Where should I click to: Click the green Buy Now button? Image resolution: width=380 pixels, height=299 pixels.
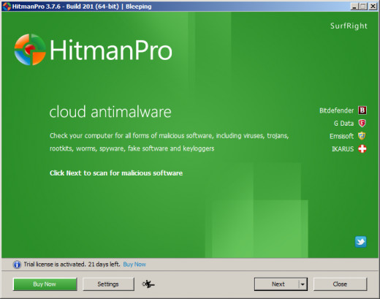(x=45, y=284)
